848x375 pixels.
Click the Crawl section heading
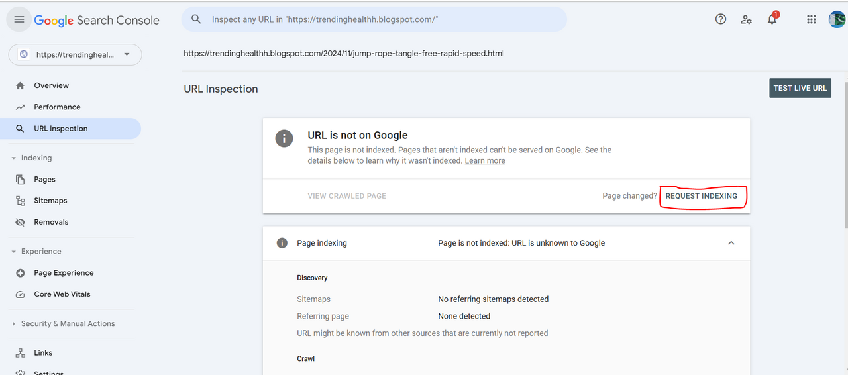(x=305, y=358)
